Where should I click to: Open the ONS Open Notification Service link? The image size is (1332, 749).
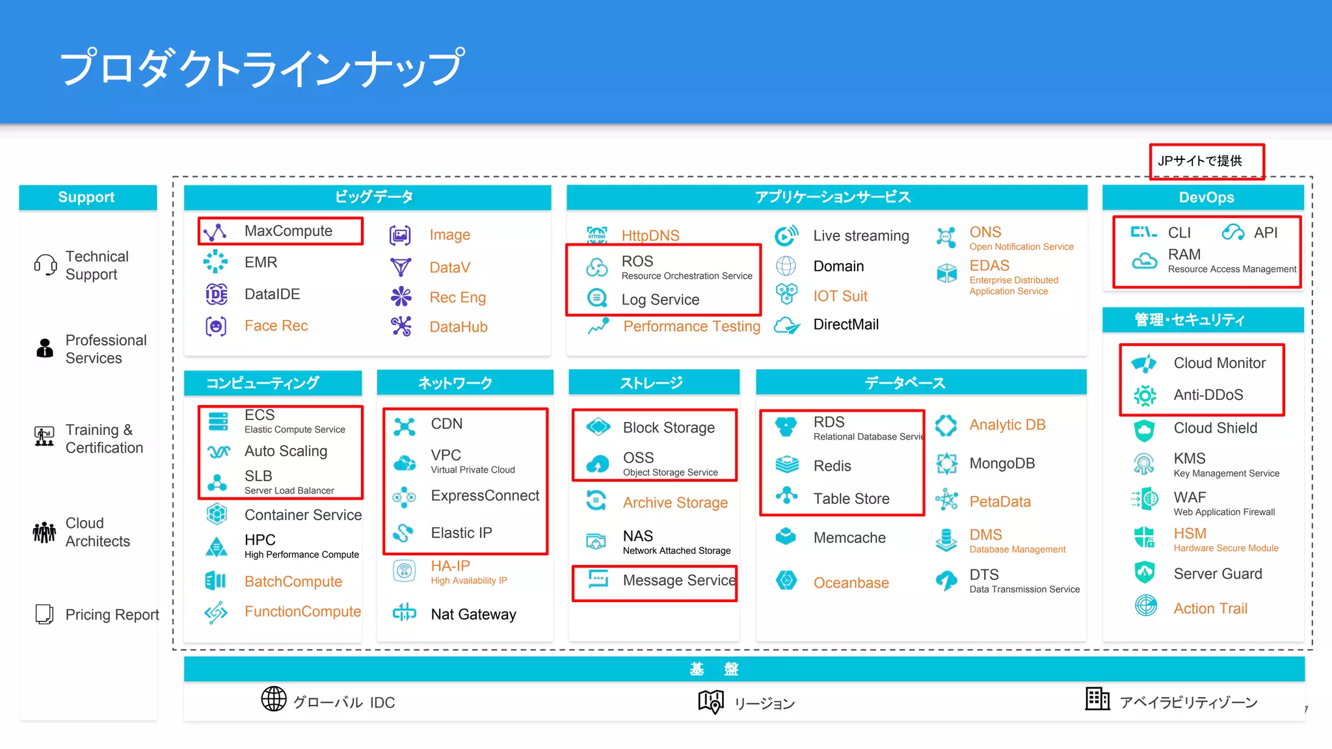click(x=1021, y=238)
